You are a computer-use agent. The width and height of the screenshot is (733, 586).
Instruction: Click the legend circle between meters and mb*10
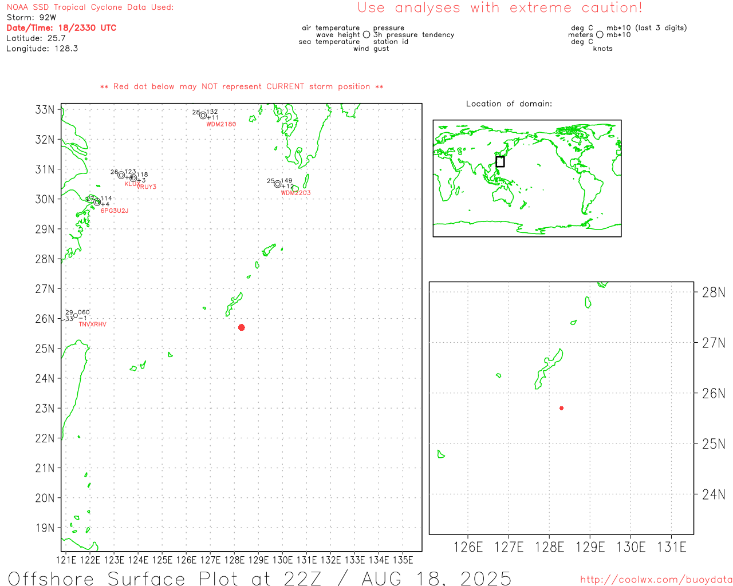(x=600, y=35)
